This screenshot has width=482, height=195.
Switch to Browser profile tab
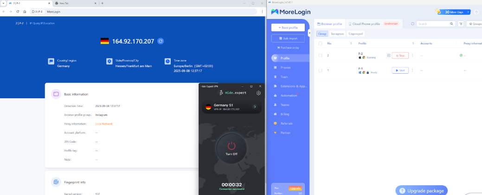click(329, 24)
